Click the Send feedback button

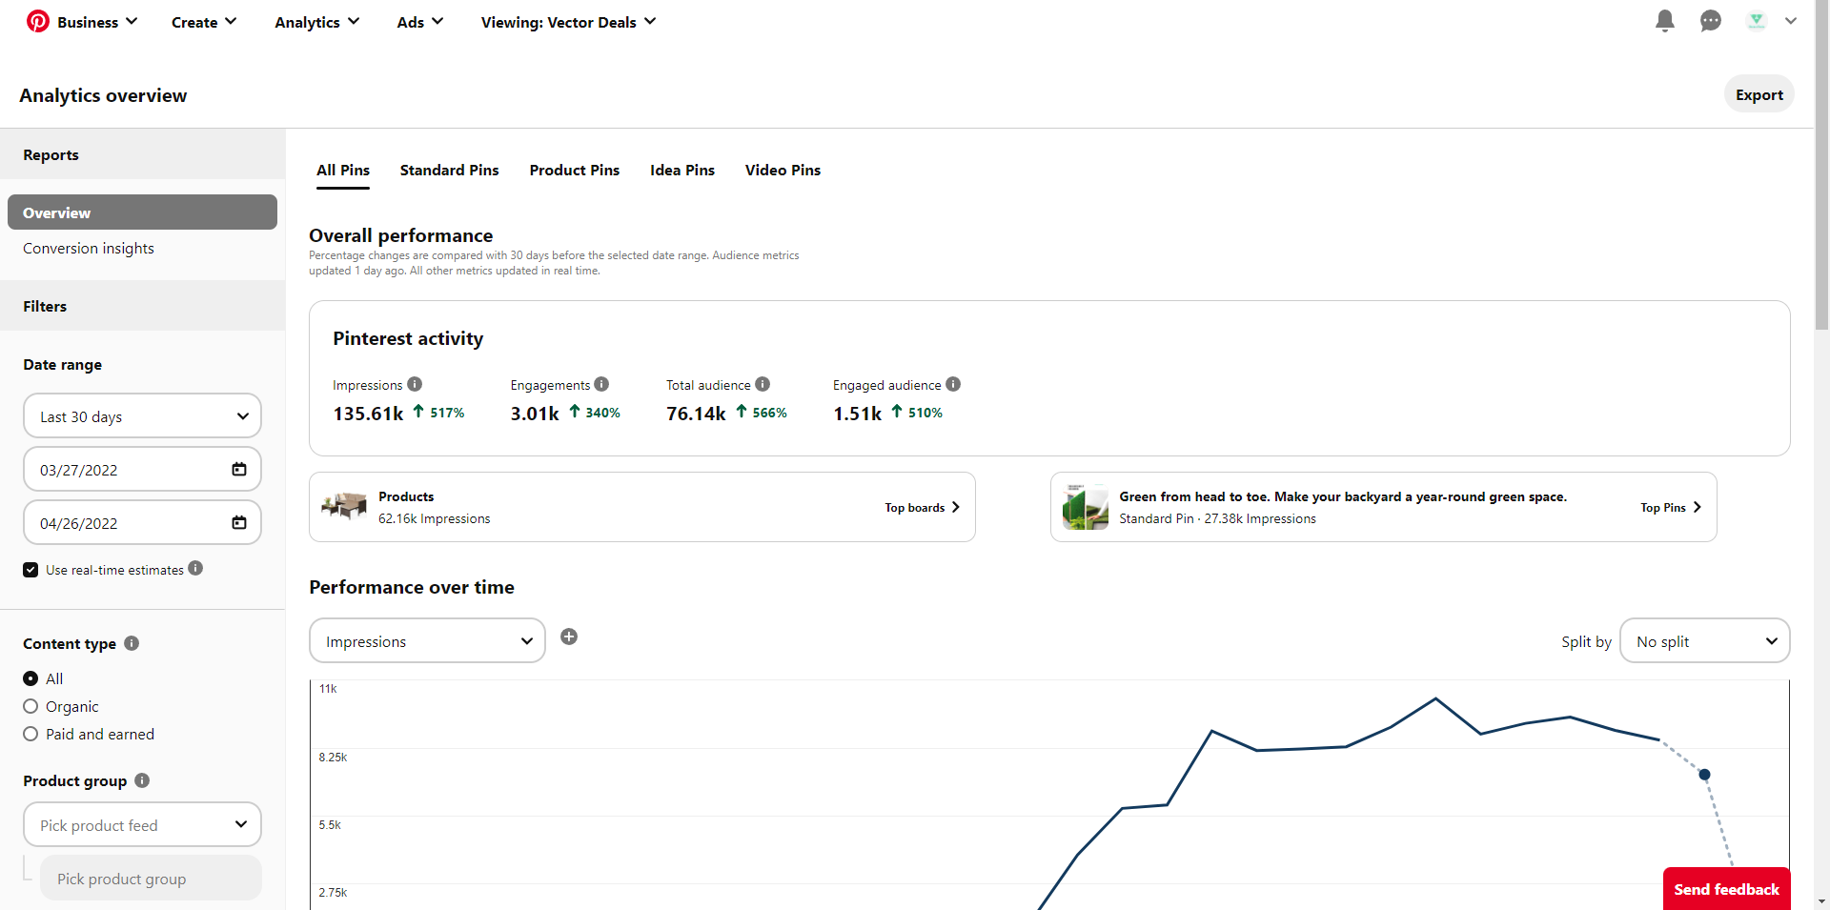(1726, 889)
